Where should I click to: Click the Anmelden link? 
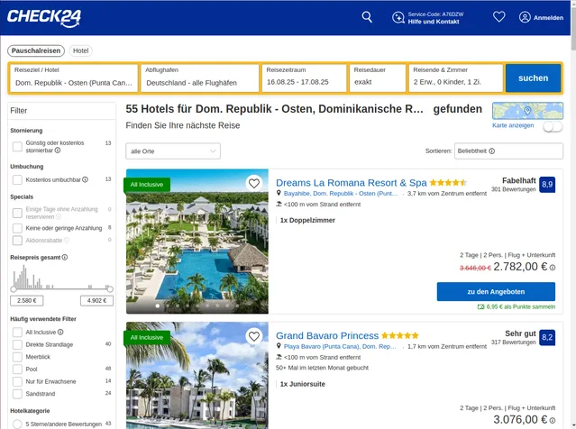point(548,18)
